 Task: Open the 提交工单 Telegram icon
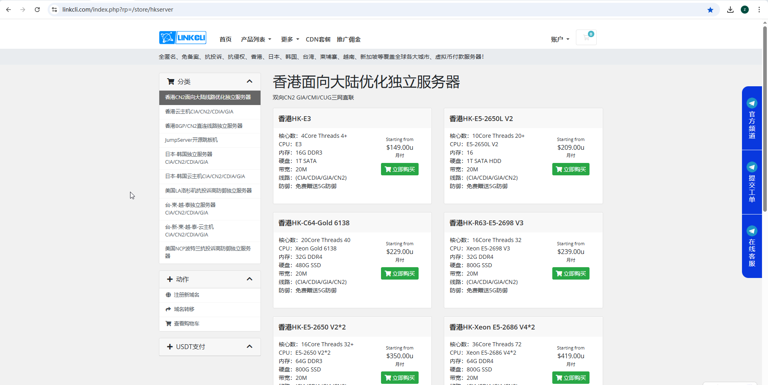(752, 167)
